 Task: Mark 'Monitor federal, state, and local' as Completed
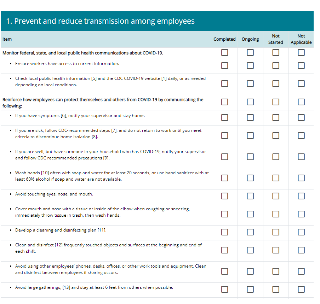224,53
